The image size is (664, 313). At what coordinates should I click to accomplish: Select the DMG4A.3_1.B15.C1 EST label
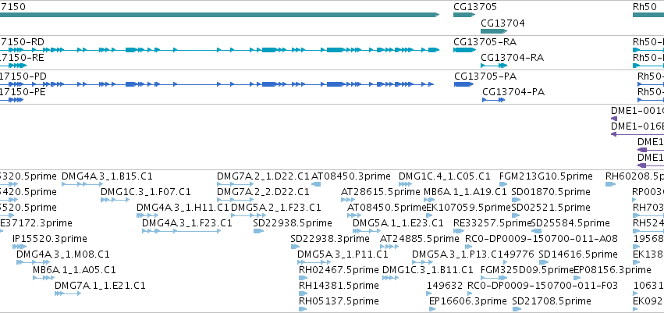[x=107, y=176]
